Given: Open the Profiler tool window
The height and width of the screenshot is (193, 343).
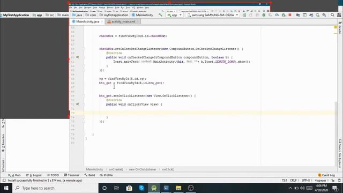Looking at the screenshot, I should [107, 175].
